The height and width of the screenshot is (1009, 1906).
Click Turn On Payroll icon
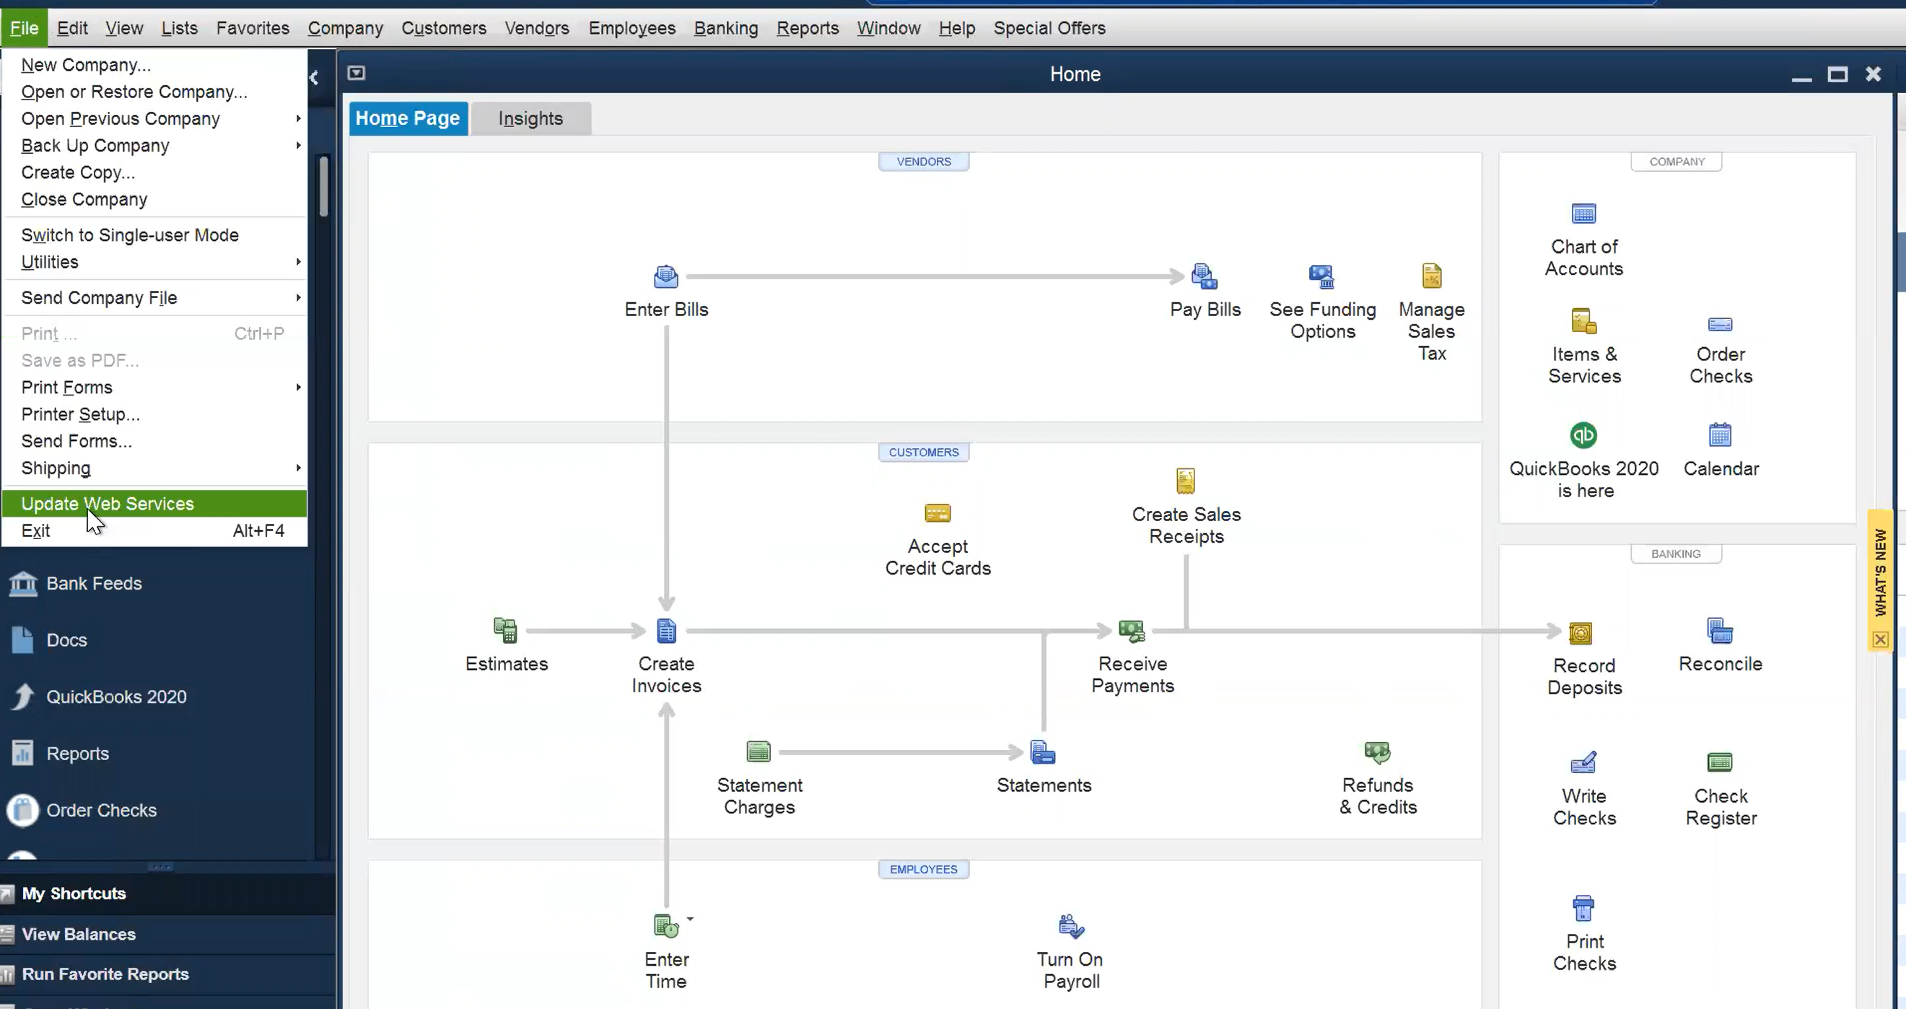click(1071, 925)
